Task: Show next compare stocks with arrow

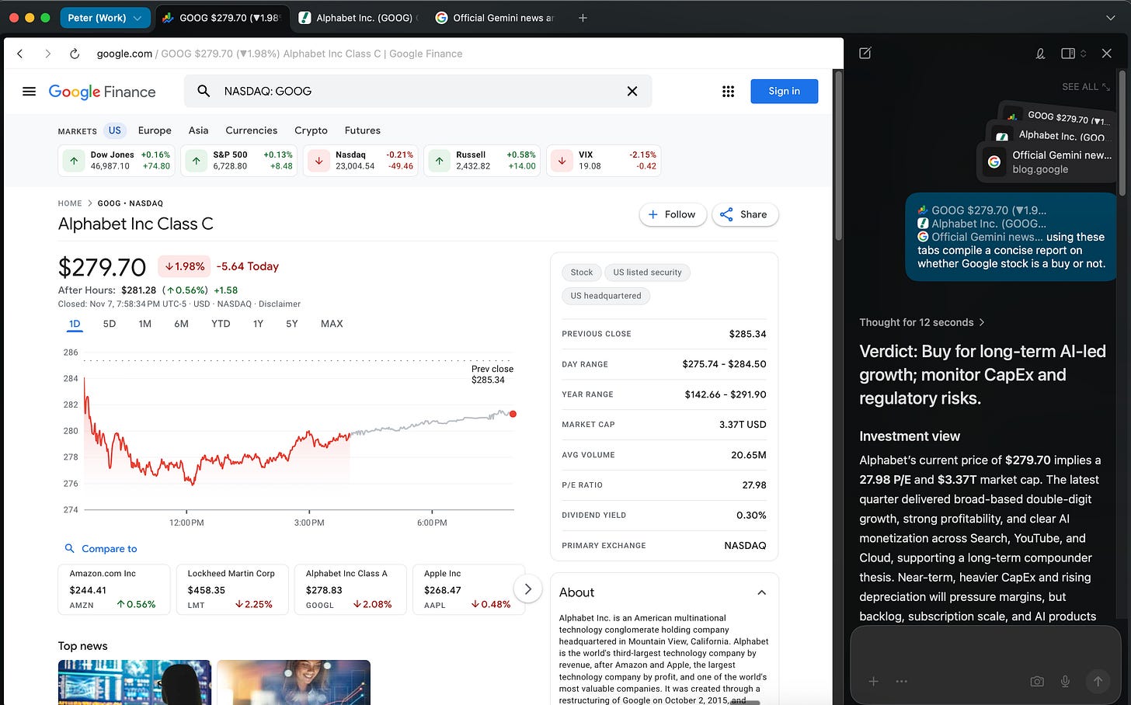Action: tap(527, 589)
